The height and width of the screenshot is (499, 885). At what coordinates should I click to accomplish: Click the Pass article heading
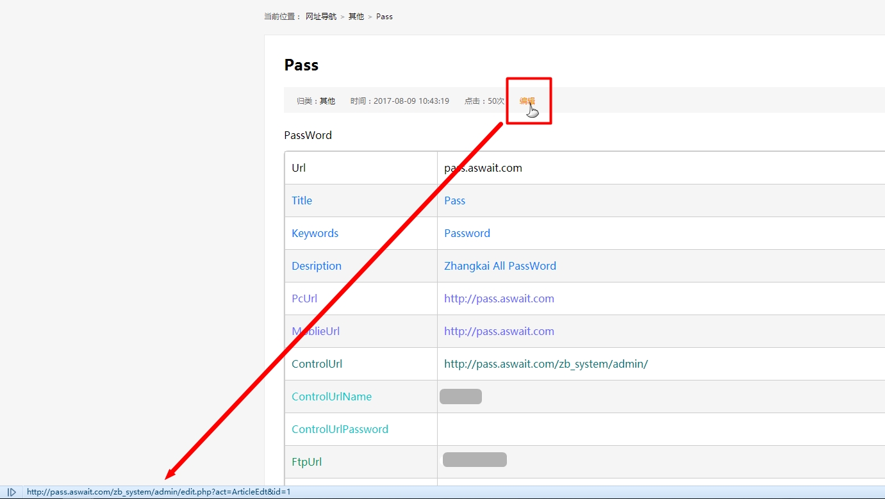[x=301, y=65]
